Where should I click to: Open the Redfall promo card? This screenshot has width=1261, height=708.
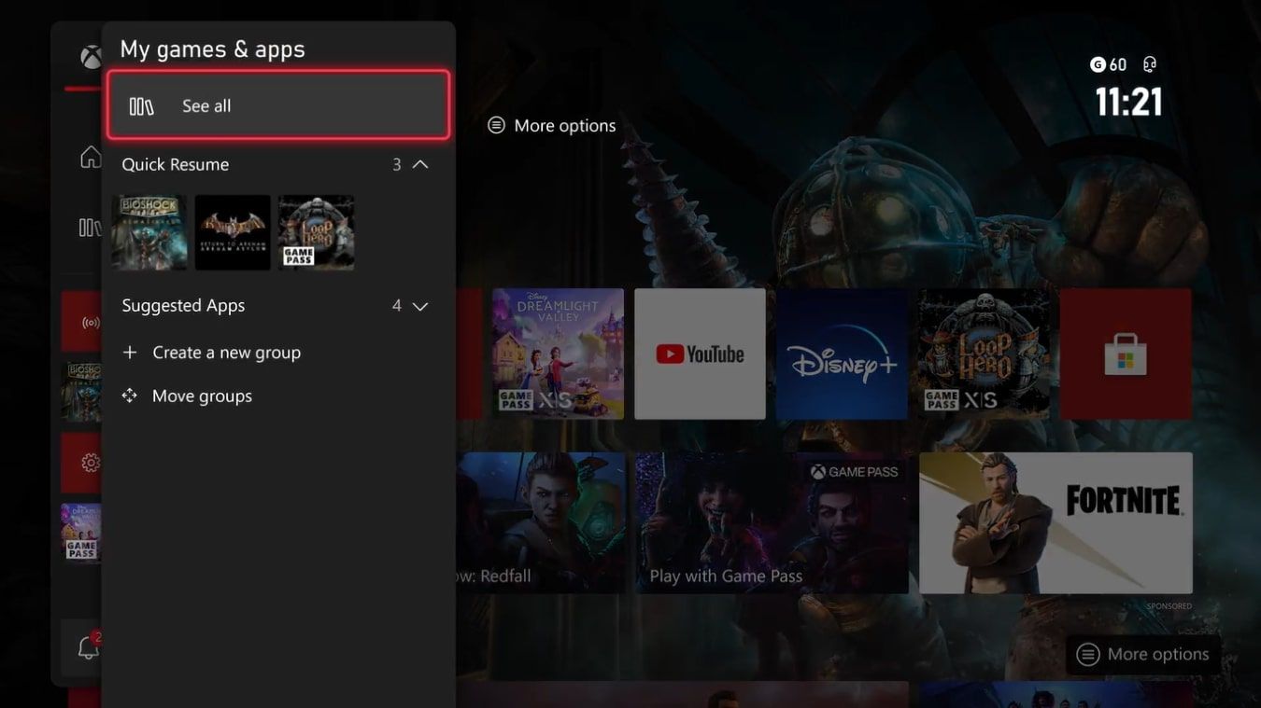click(541, 523)
